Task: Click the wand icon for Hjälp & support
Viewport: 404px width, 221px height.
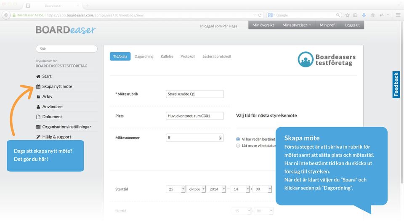Action: tap(38, 137)
